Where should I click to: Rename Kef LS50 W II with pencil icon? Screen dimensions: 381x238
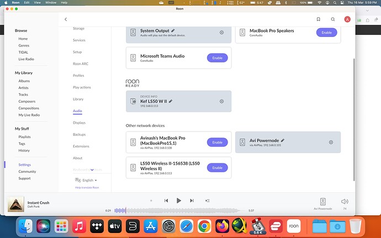coord(171,101)
